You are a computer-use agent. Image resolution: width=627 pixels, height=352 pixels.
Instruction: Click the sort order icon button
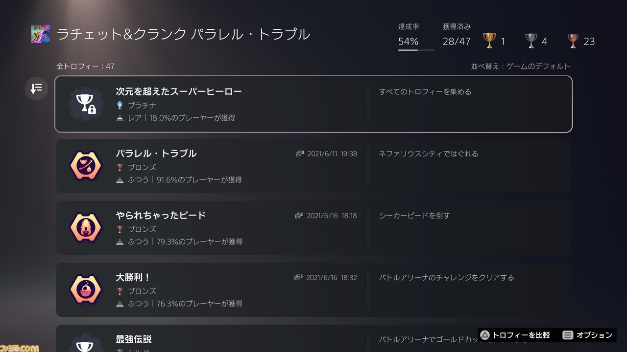(x=36, y=88)
